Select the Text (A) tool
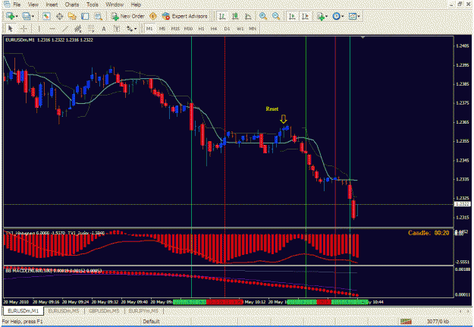Viewport: 474px width, 327px height. coord(104,29)
